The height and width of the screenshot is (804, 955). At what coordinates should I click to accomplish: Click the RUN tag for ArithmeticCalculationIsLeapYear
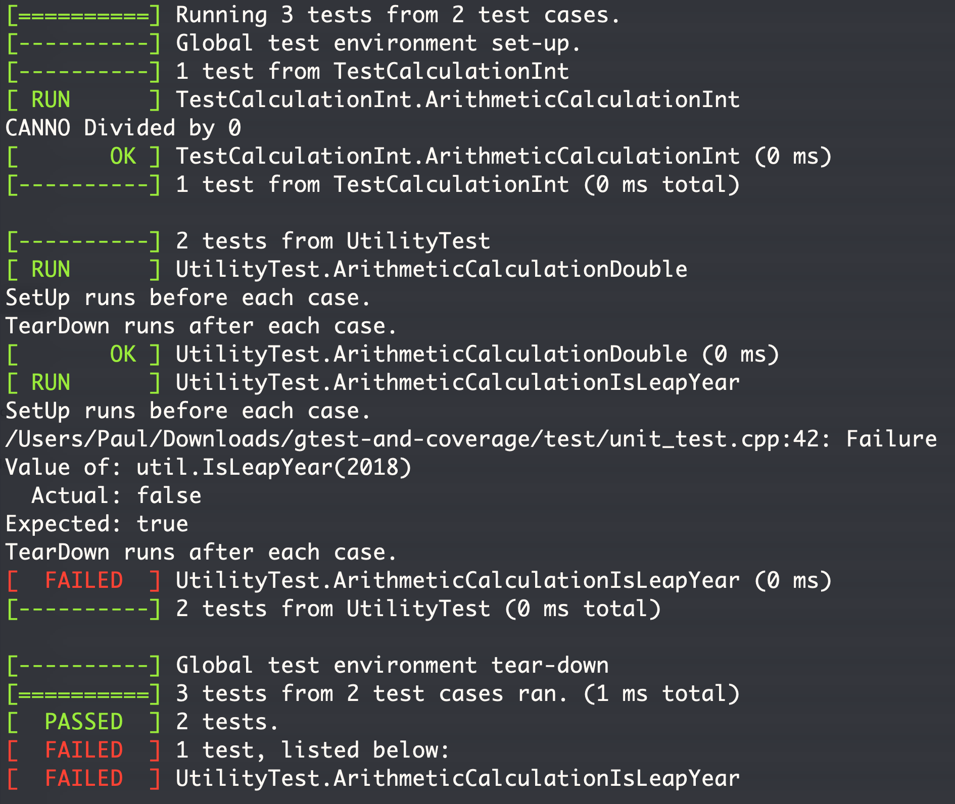coord(84,382)
